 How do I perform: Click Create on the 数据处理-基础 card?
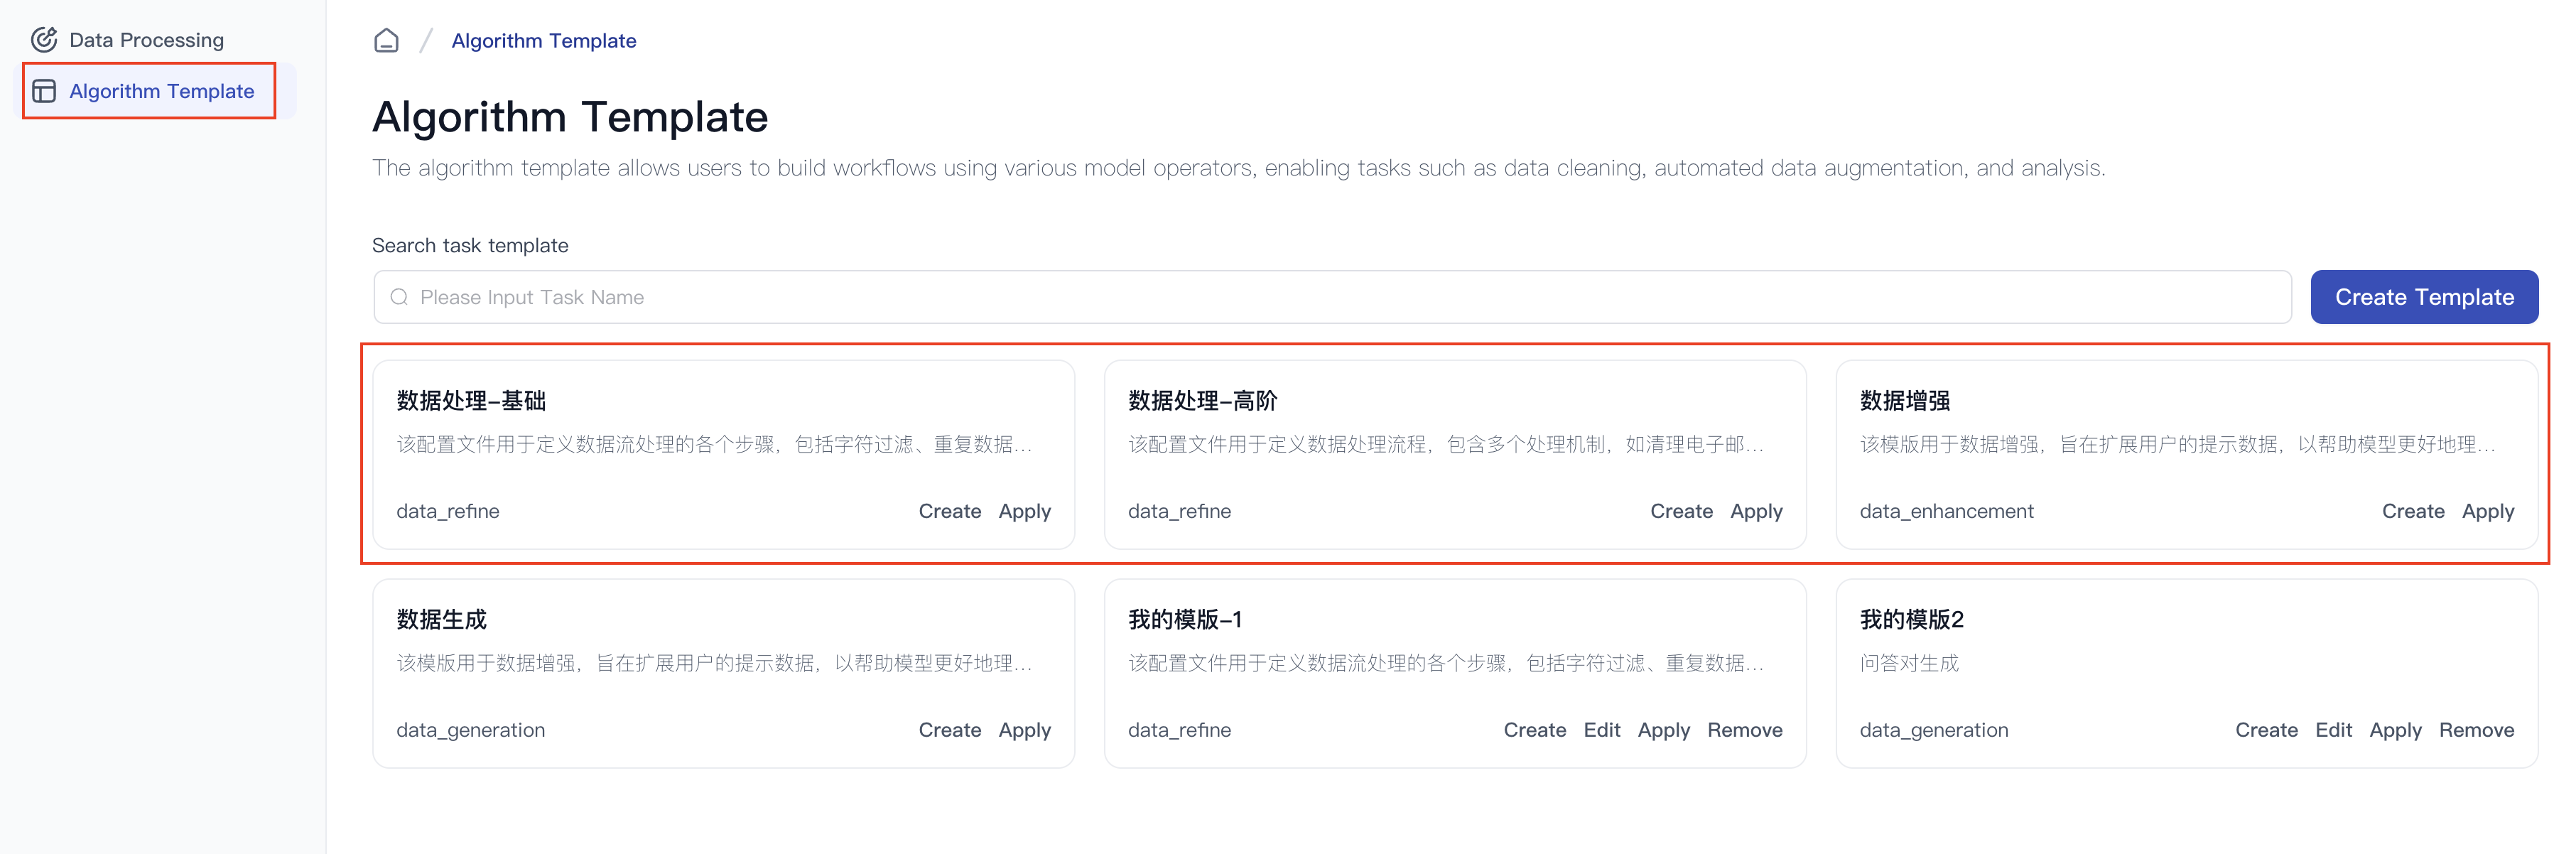pyautogui.click(x=949, y=511)
